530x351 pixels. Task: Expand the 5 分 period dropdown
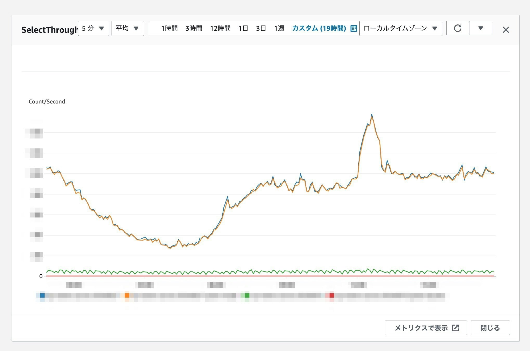click(x=93, y=28)
